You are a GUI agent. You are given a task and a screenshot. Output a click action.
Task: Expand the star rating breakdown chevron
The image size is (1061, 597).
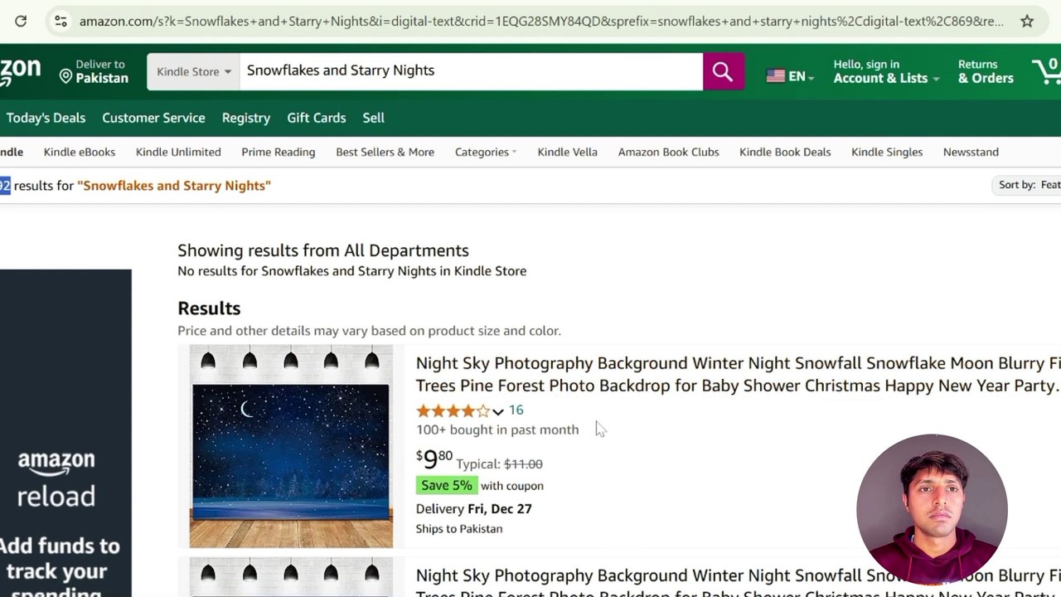497,411
